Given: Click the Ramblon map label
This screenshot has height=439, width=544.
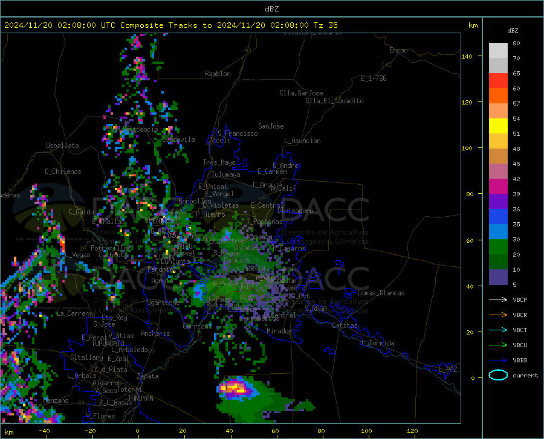Looking at the screenshot, I should click(218, 74).
